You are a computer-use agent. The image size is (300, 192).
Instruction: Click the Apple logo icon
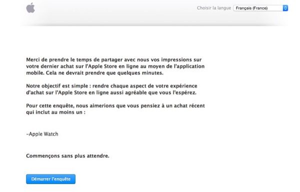30,8
